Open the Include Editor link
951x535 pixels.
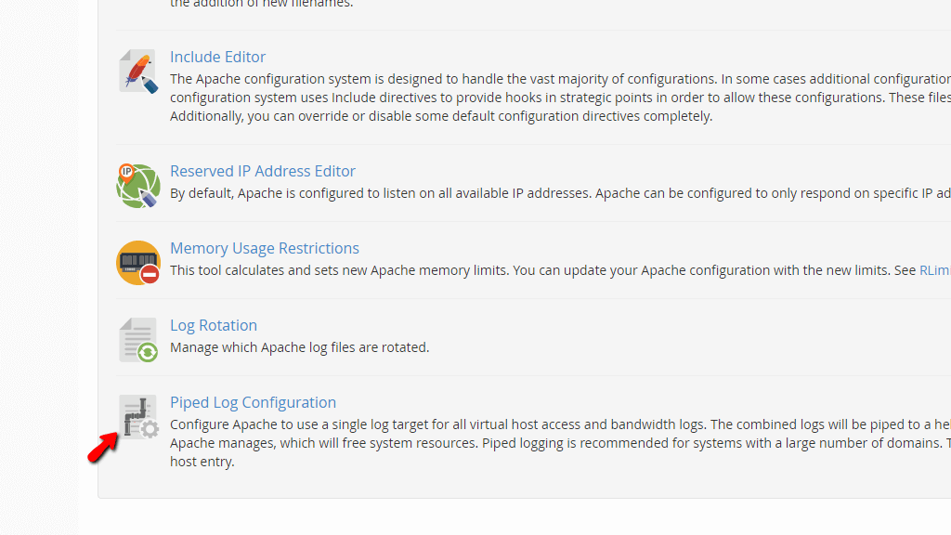(x=217, y=57)
